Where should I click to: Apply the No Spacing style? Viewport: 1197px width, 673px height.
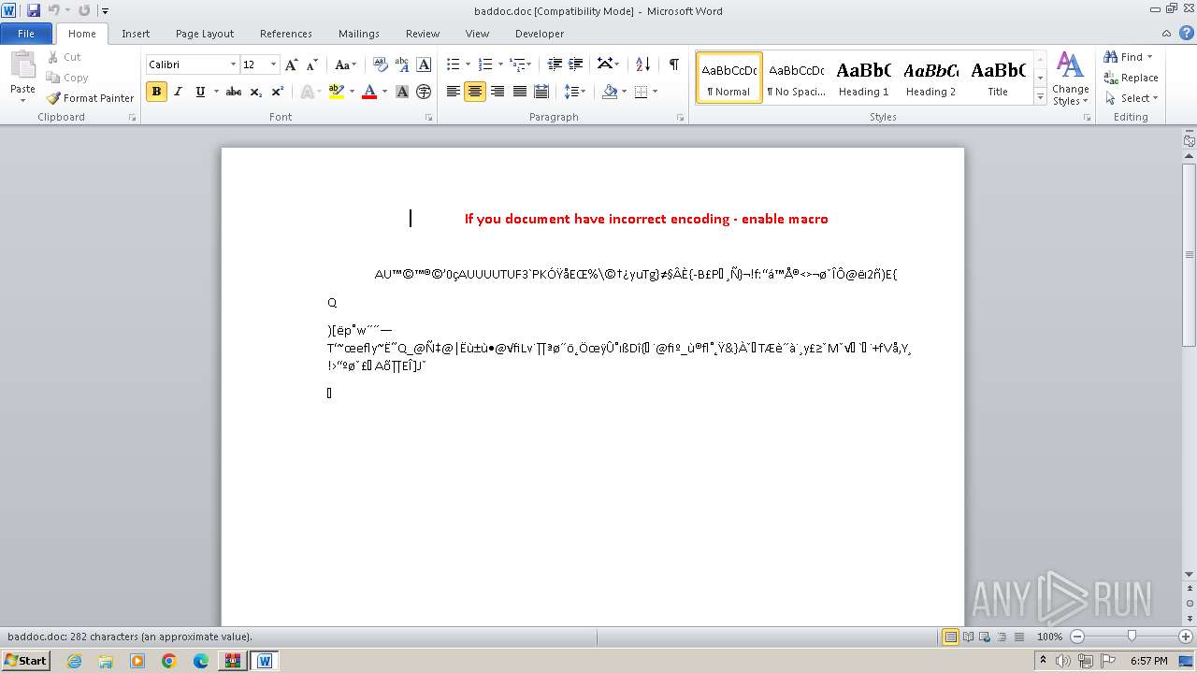[x=796, y=78]
